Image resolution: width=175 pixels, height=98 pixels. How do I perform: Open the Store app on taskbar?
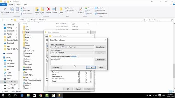(34, 96)
